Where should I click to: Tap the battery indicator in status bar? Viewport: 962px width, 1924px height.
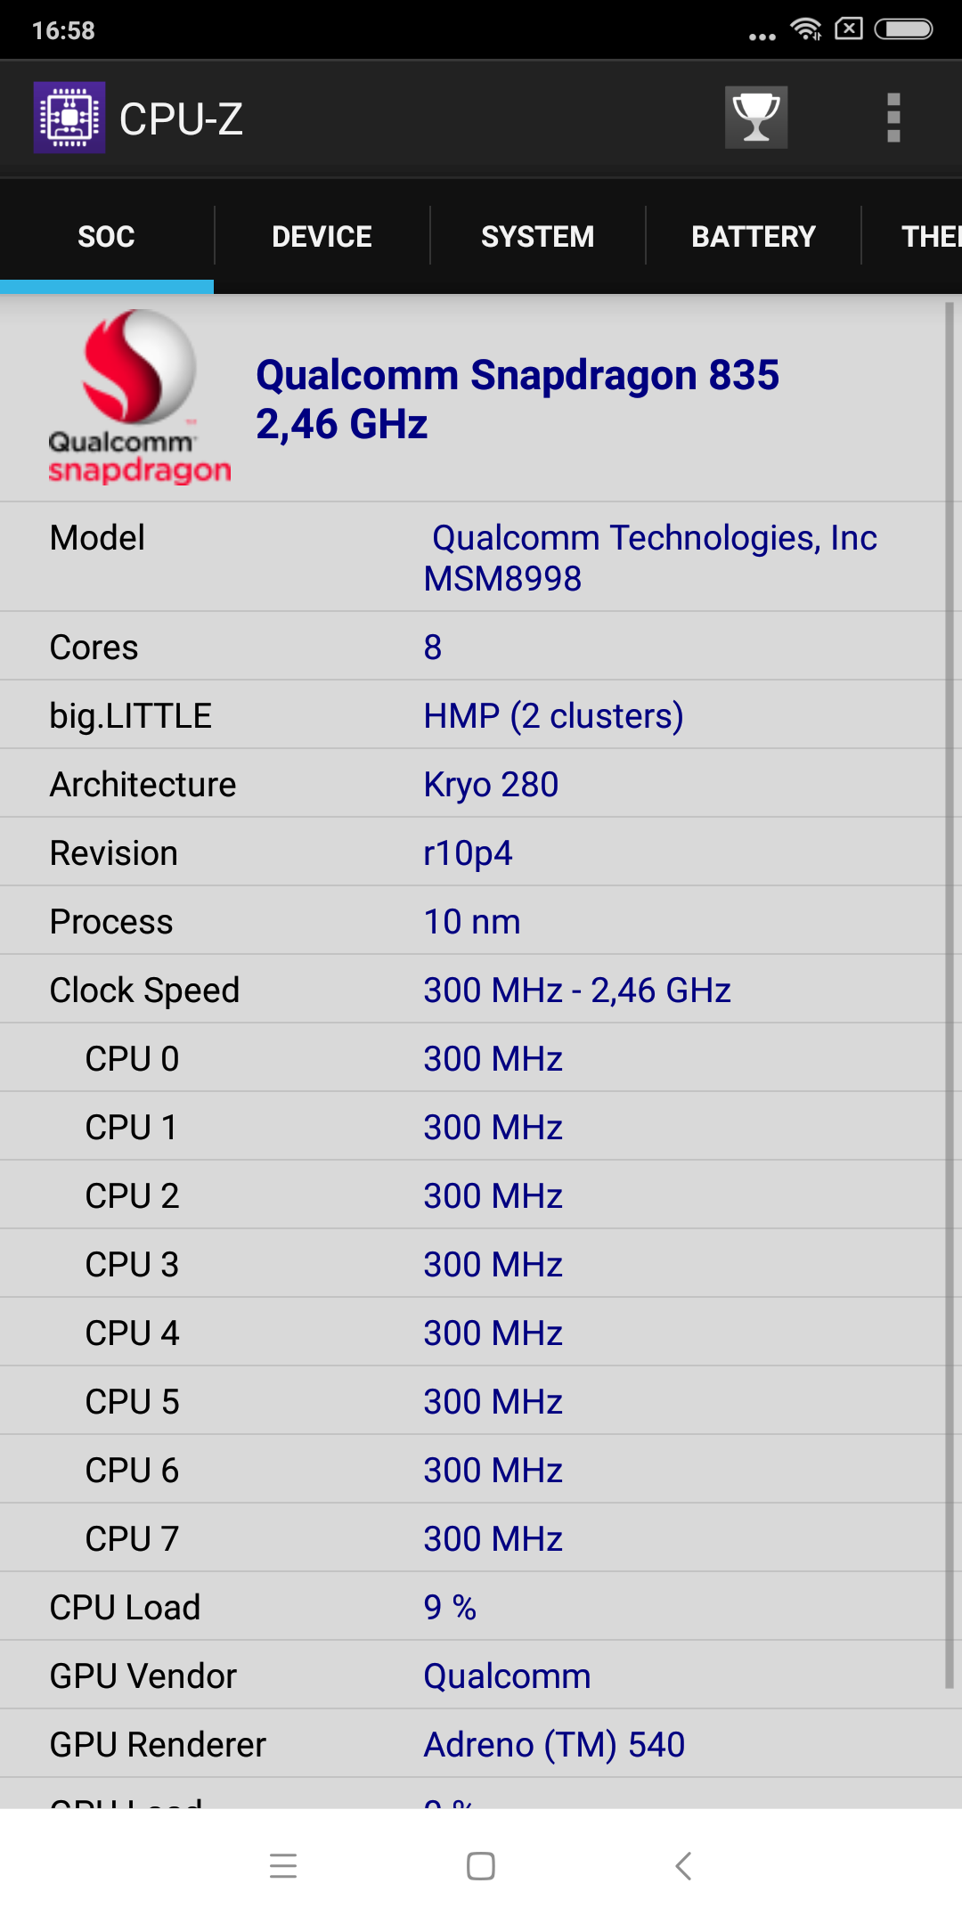click(x=903, y=29)
